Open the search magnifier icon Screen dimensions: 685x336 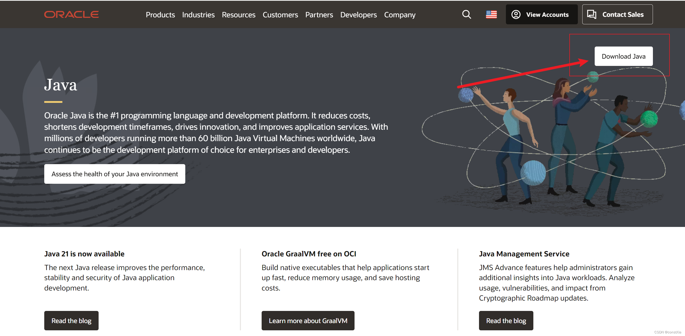[x=466, y=14]
